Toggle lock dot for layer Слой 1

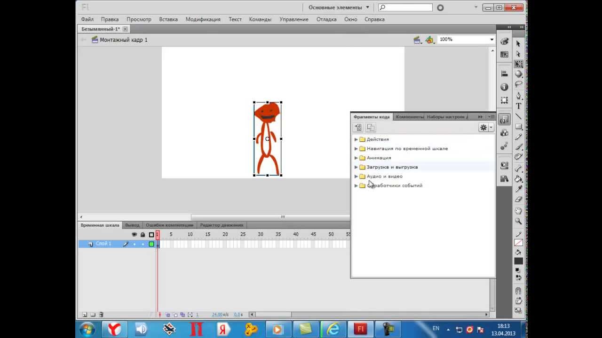pos(143,244)
